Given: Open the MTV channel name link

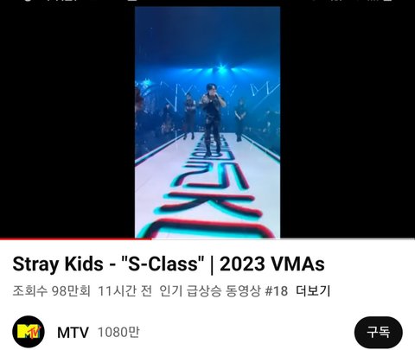Looking at the screenshot, I should [73, 333].
